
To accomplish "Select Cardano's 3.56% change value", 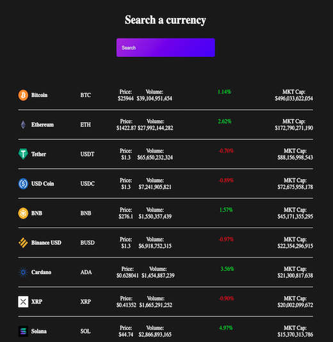I will coord(227,269).
